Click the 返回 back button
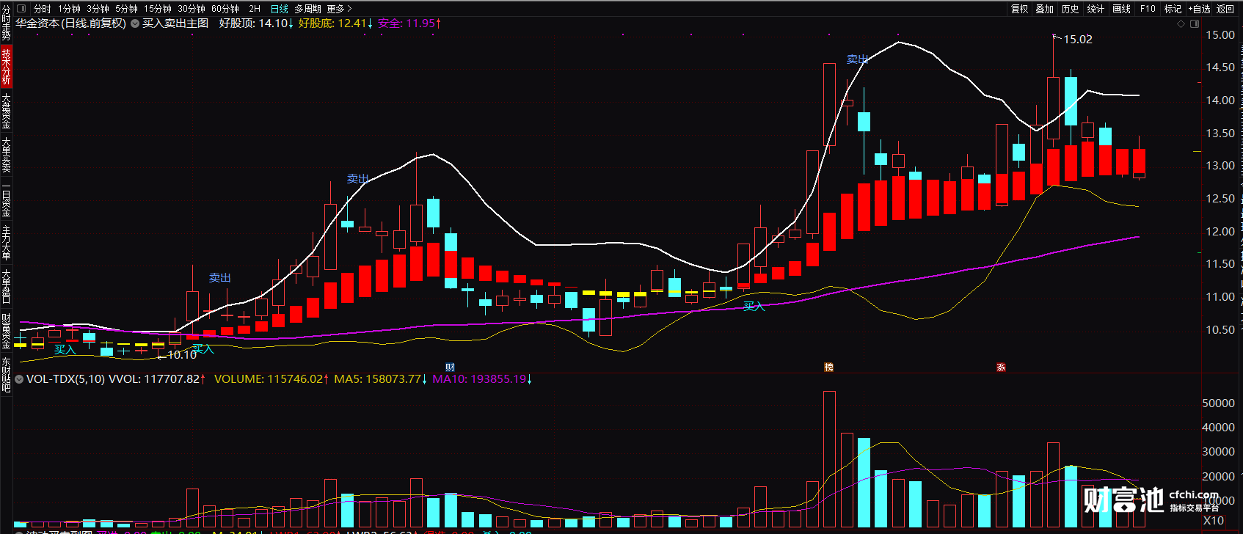Viewport: 1243px width, 534px height. tap(1225, 9)
